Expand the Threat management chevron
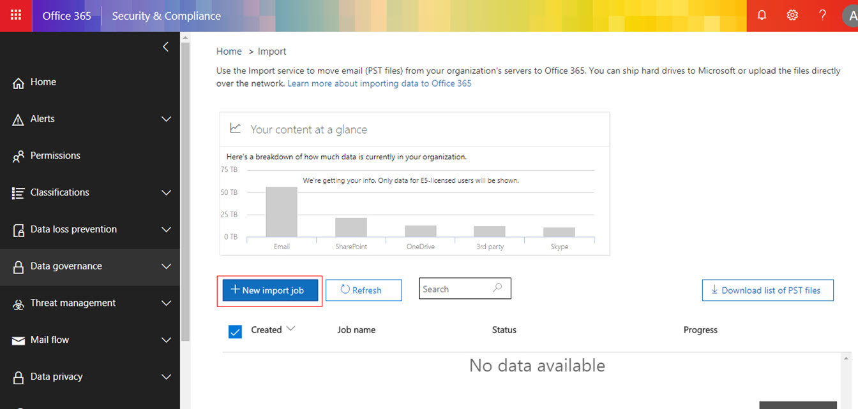This screenshot has width=858, height=409. pyautogui.click(x=167, y=303)
